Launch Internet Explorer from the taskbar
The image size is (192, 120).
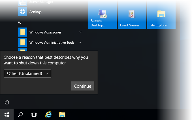coord(48,115)
